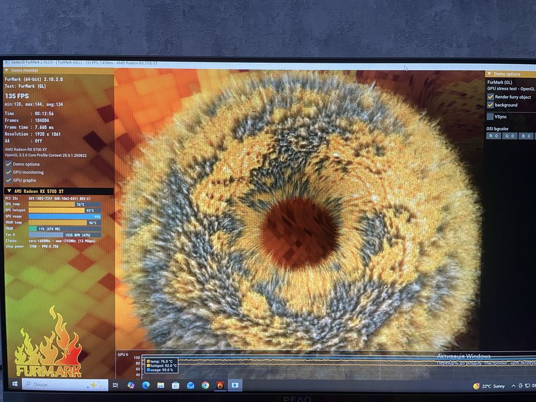Open Task View from the taskbar

pyautogui.click(x=115, y=385)
